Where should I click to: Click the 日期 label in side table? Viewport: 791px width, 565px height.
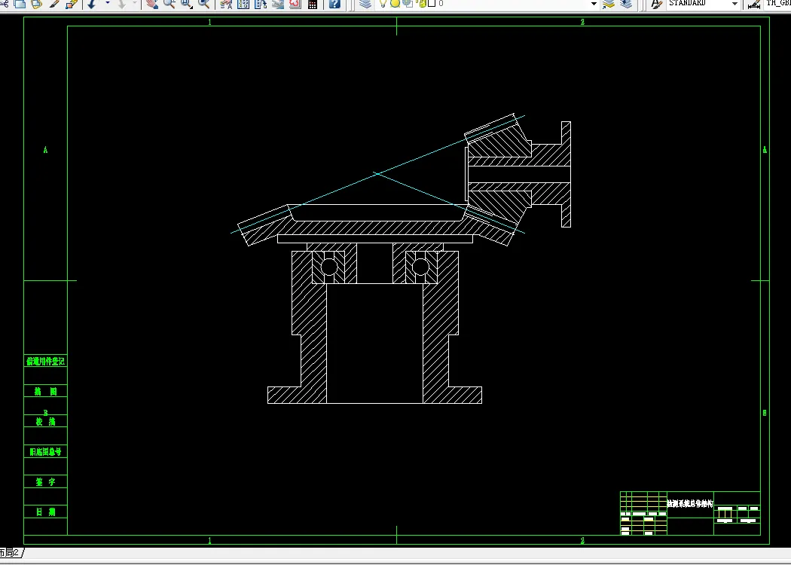click(45, 512)
